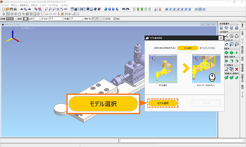Click the undo arrow icon
Image resolution: width=246 pixels, height=147 pixels.
[x=124, y=9]
